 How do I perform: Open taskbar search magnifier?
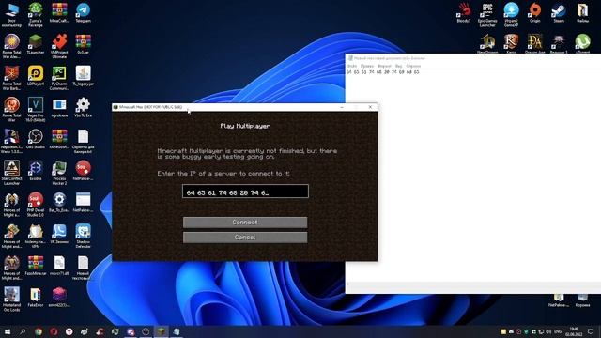[23, 331]
